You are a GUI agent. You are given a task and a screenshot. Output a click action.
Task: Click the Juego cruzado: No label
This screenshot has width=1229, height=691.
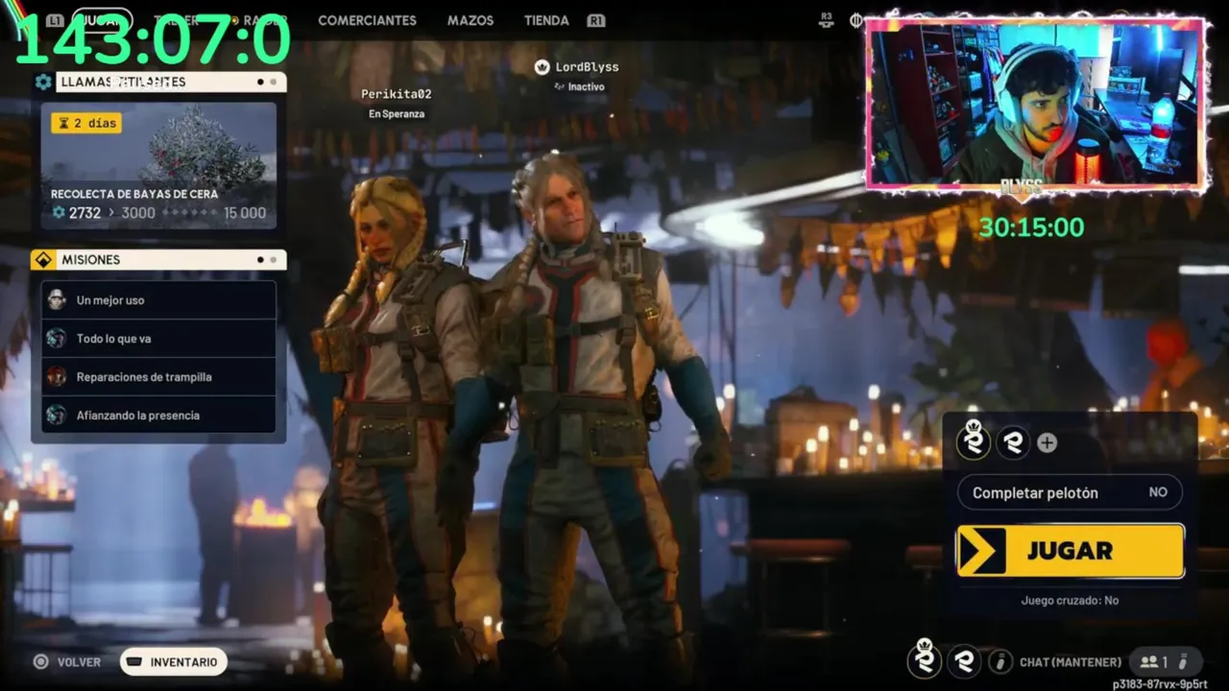[x=1070, y=600]
